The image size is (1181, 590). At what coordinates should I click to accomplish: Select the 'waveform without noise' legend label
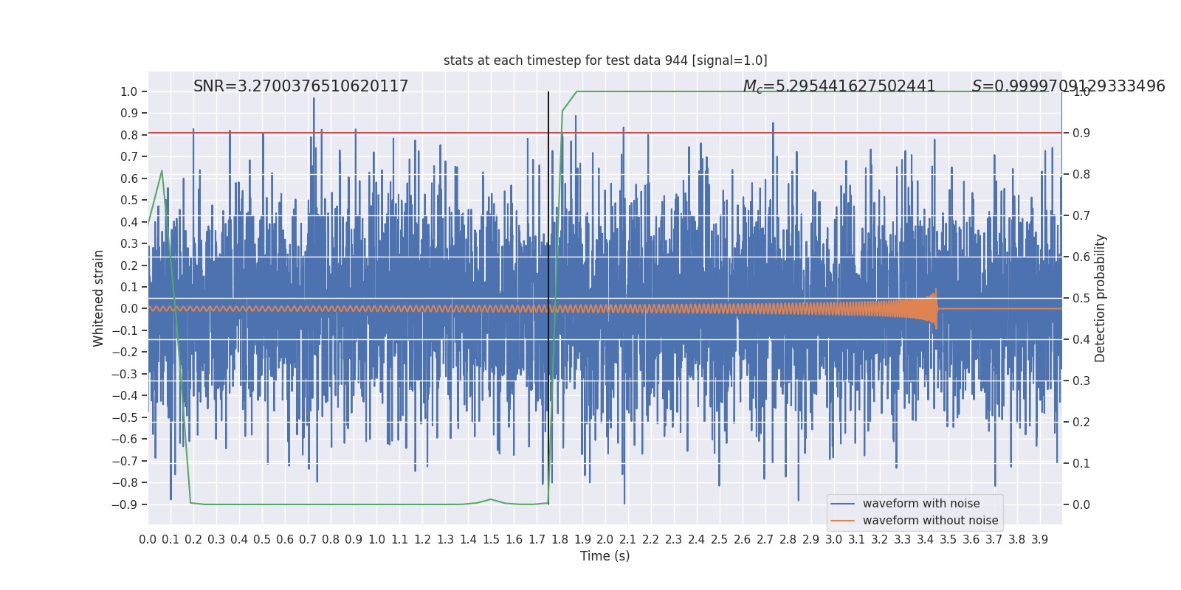pyautogui.click(x=930, y=521)
